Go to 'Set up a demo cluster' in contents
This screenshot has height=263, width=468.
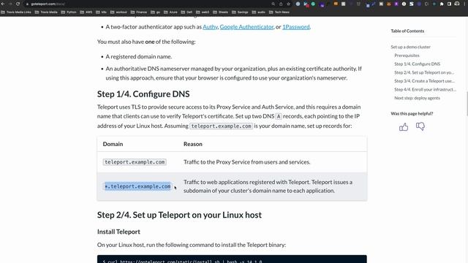pyautogui.click(x=411, y=47)
